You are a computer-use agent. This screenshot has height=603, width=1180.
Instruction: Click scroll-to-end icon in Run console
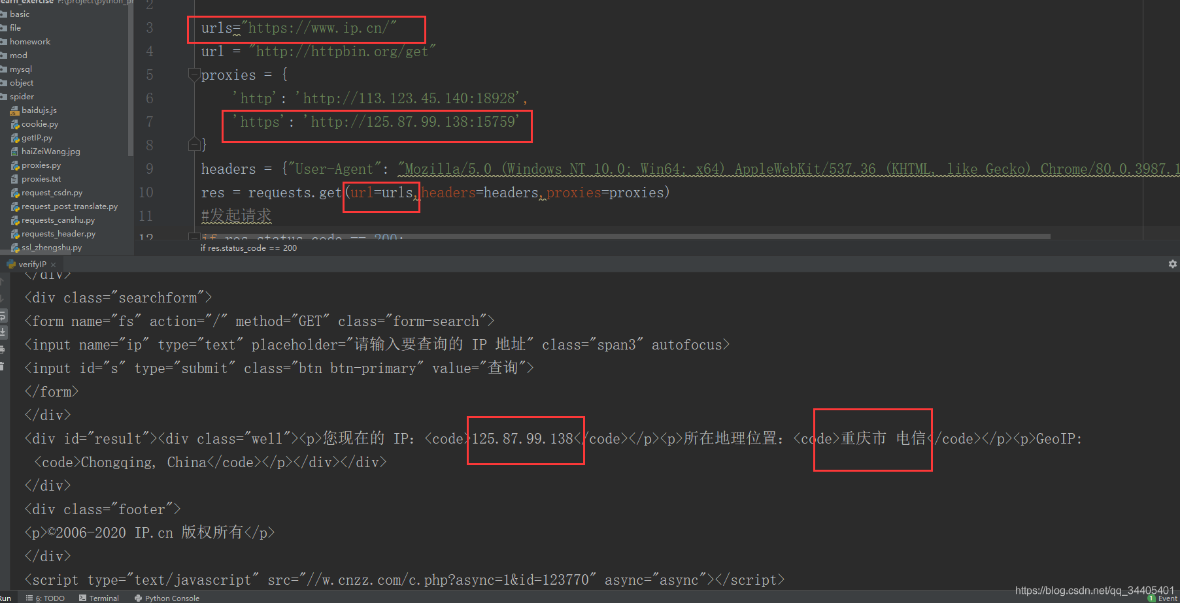click(3, 333)
